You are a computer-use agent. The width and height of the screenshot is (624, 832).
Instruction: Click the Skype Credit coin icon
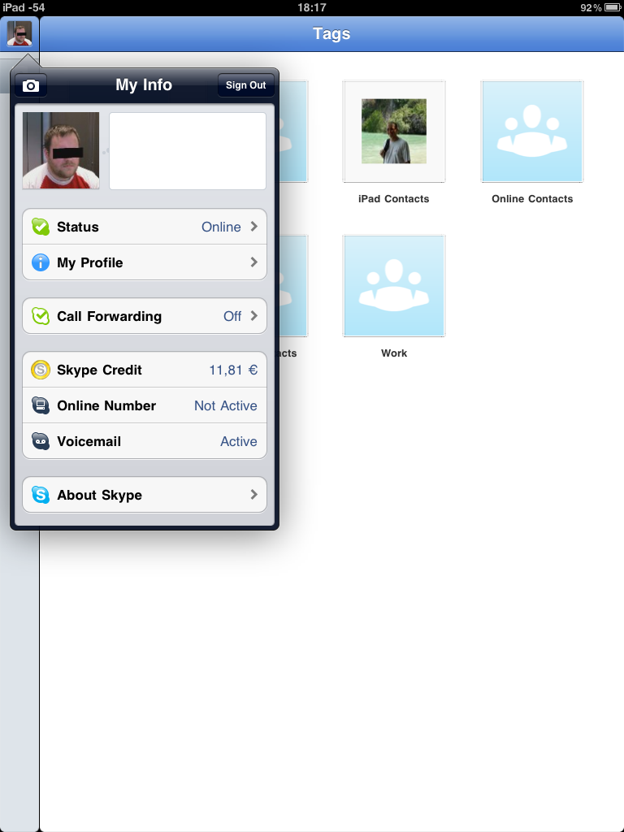[x=41, y=370]
